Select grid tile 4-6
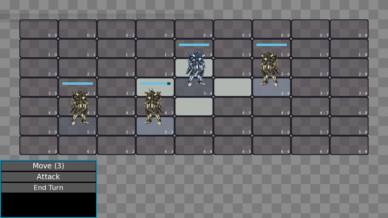The height and width of the screenshot is (218, 388). pos(272,107)
